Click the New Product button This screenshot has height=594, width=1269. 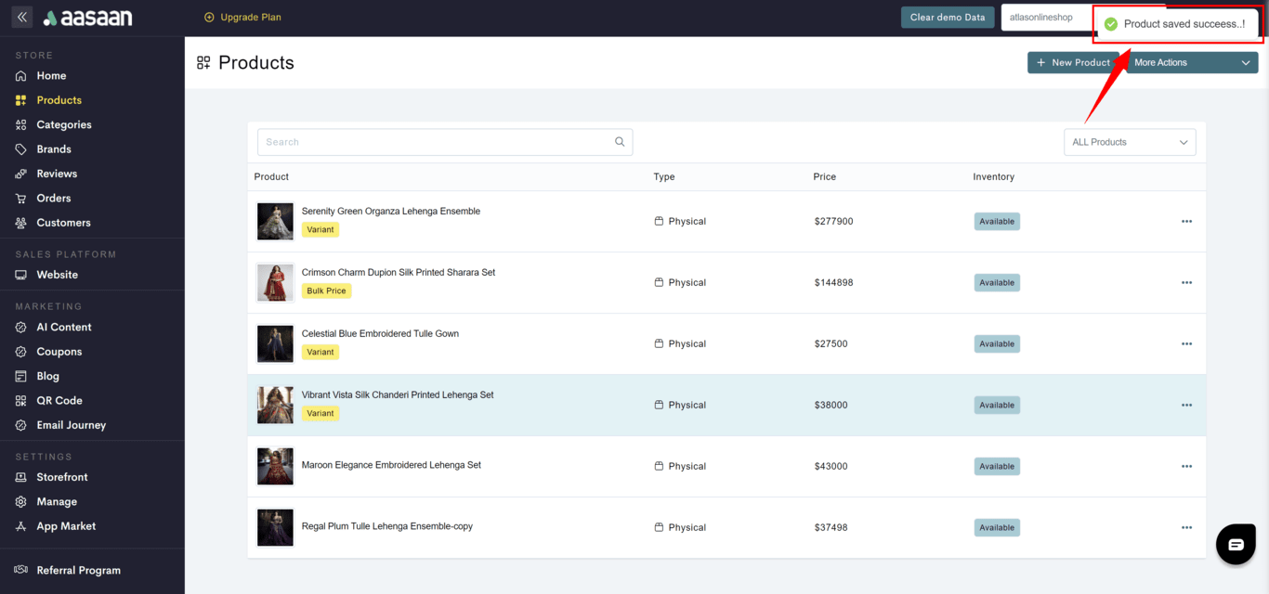(1073, 62)
